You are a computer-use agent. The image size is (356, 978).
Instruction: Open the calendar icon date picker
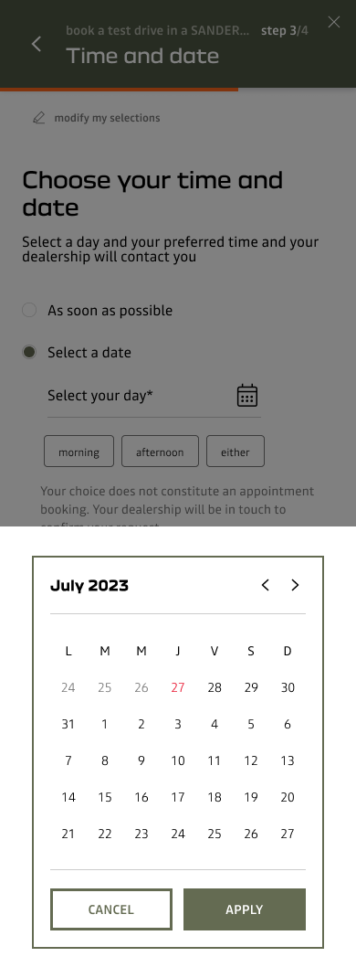[x=247, y=396]
